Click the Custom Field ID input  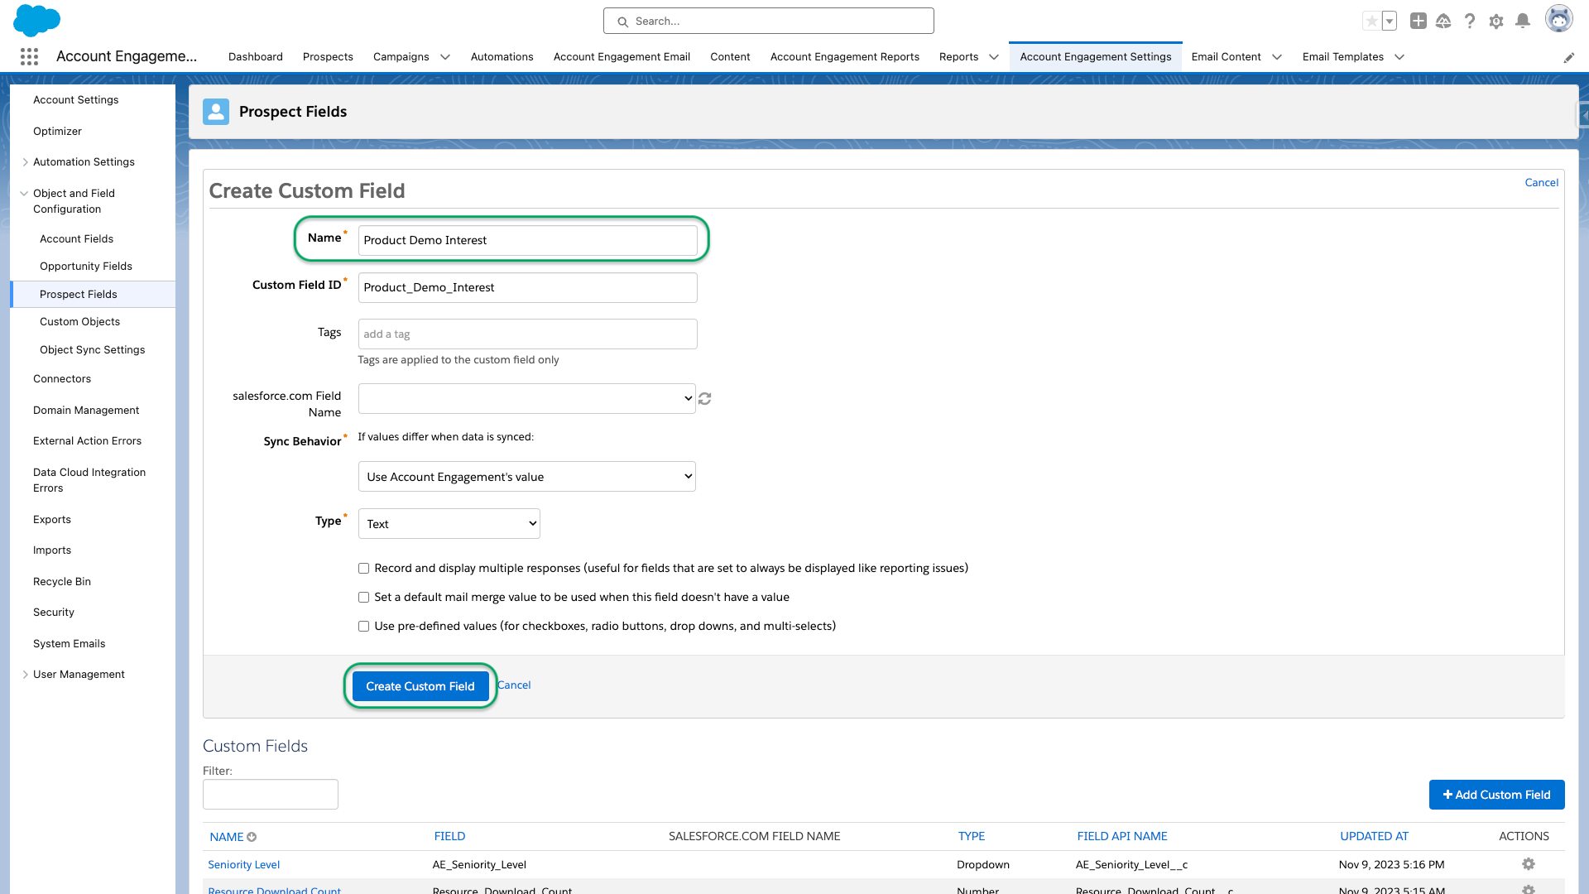point(528,288)
